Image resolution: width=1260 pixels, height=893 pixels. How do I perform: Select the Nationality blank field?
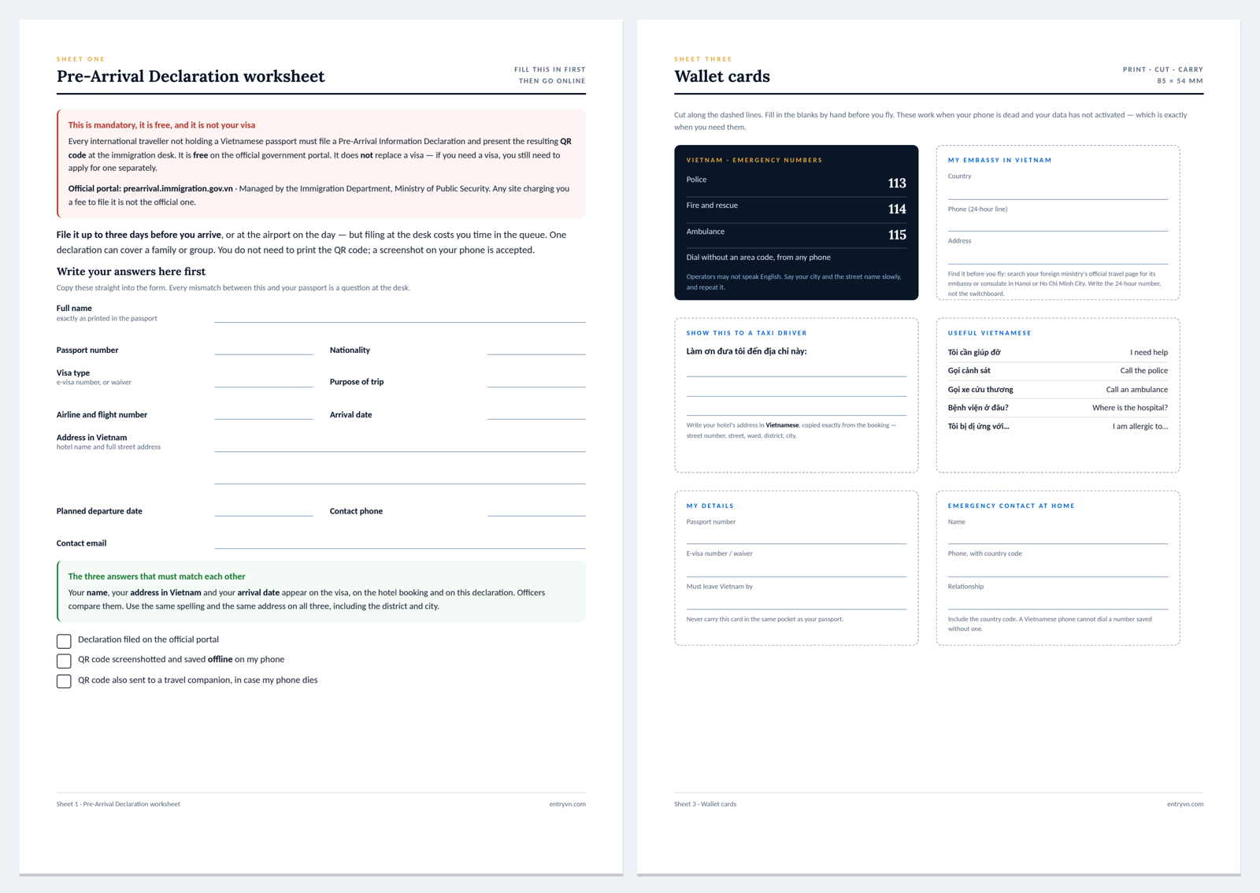pos(536,346)
